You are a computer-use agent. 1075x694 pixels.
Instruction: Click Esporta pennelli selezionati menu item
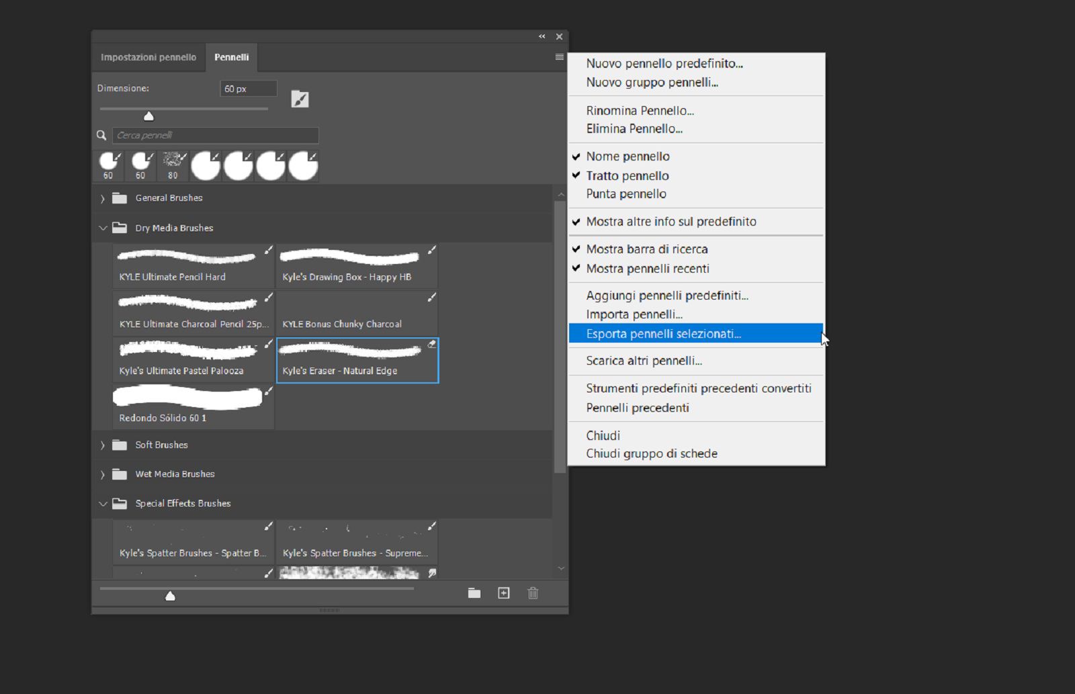(x=696, y=334)
